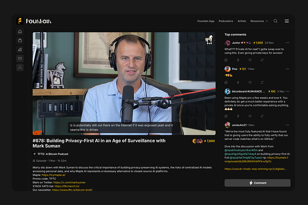Open the profile sidebar icon
The width and height of the screenshot is (308, 205).
(x=20, y=68)
